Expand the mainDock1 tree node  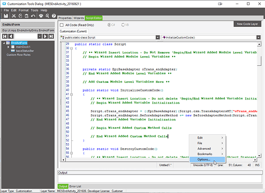[x=8, y=47]
